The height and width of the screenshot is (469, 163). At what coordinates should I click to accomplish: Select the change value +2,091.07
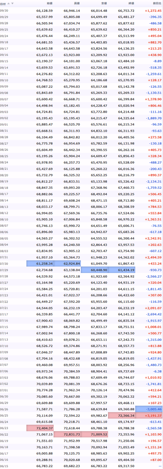(x=153, y=308)
